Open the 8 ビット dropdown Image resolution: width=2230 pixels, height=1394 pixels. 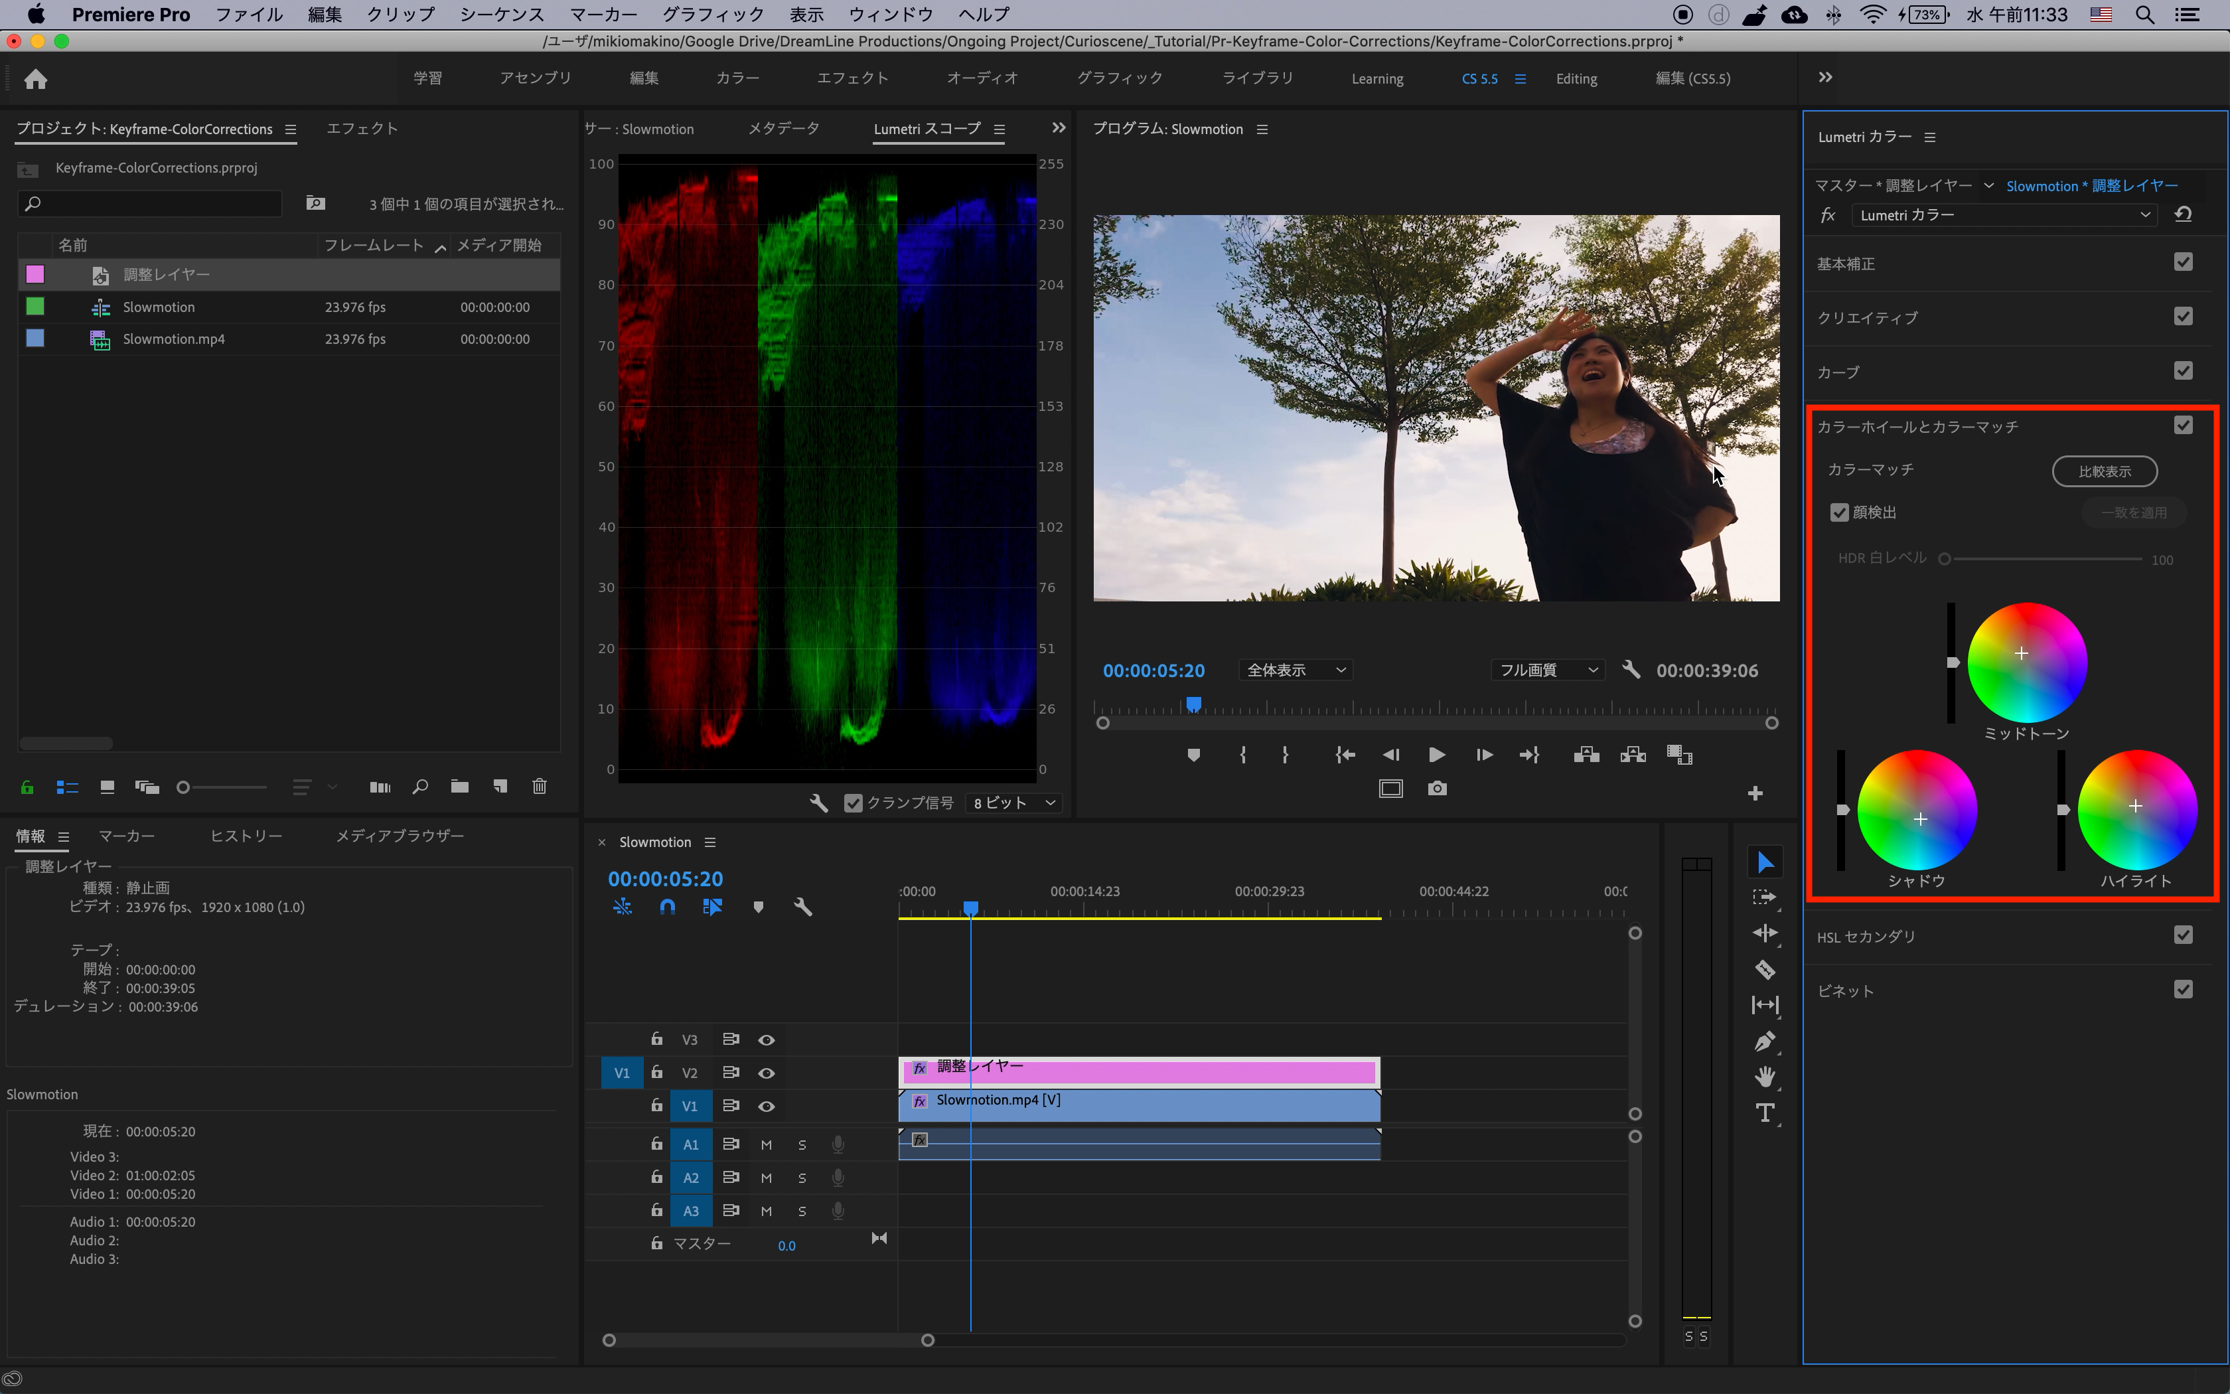pos(1013,803)
